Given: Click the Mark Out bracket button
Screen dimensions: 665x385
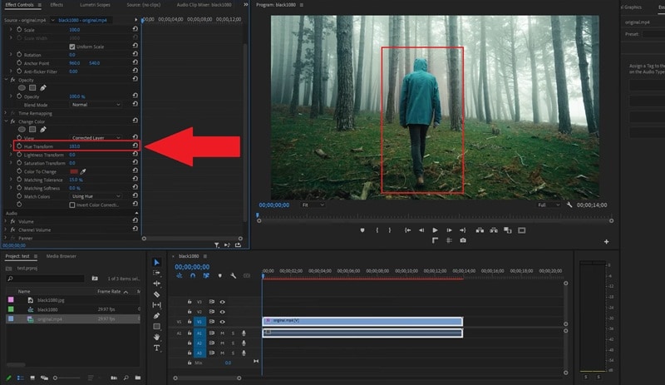Looking at the screenshot, I should coord(390,230).
